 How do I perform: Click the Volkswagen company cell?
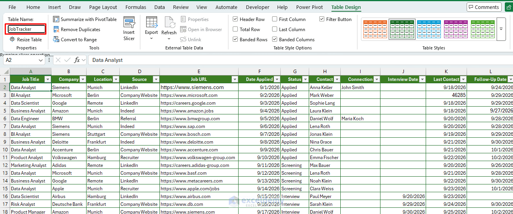click(x=69, y=158)
